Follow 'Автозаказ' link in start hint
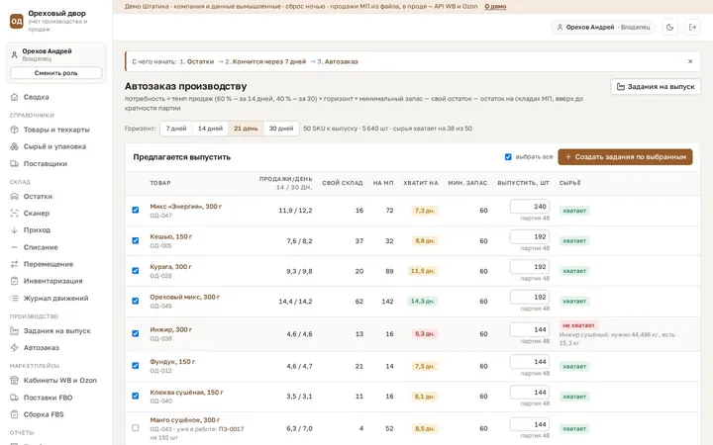Viewport: 713px width, 445px height. pos(341,61)
